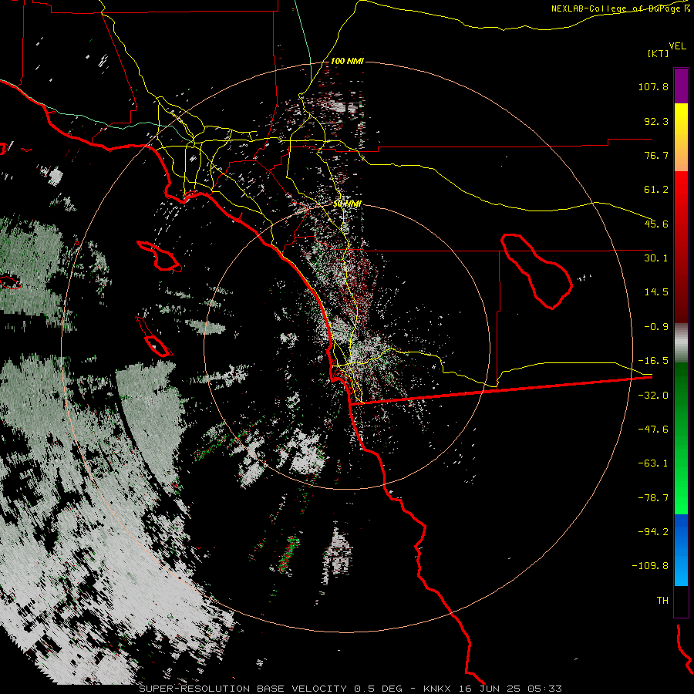The width and height of the screenshot is (694, 694).
Task: Click the TH legend label
Action: pyautogui.click(x=662, y=601)
